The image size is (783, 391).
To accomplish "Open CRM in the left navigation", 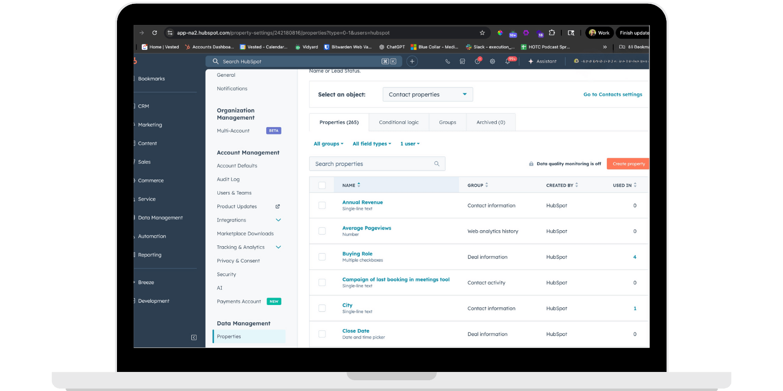I will click(143, 106).
